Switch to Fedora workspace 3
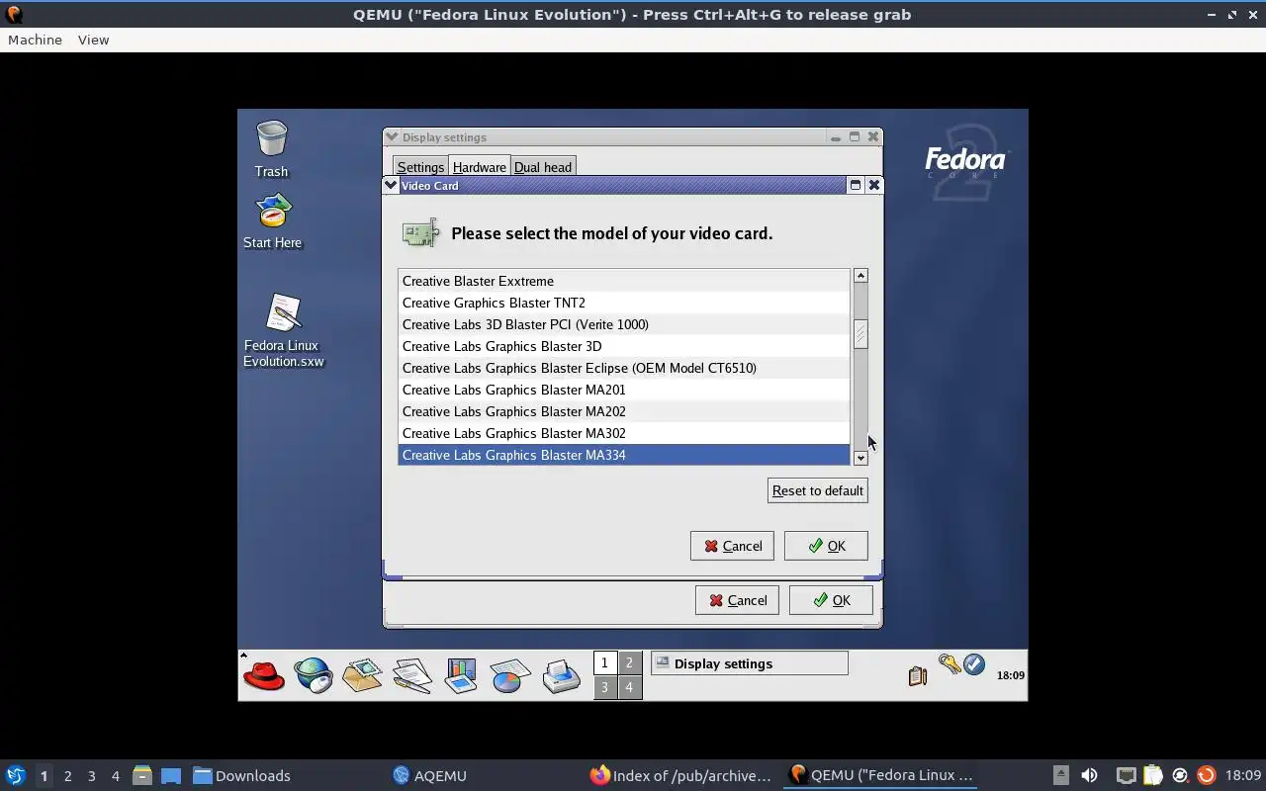The image size is (1266, 791). pyautogui.click(x=604, y=687)
